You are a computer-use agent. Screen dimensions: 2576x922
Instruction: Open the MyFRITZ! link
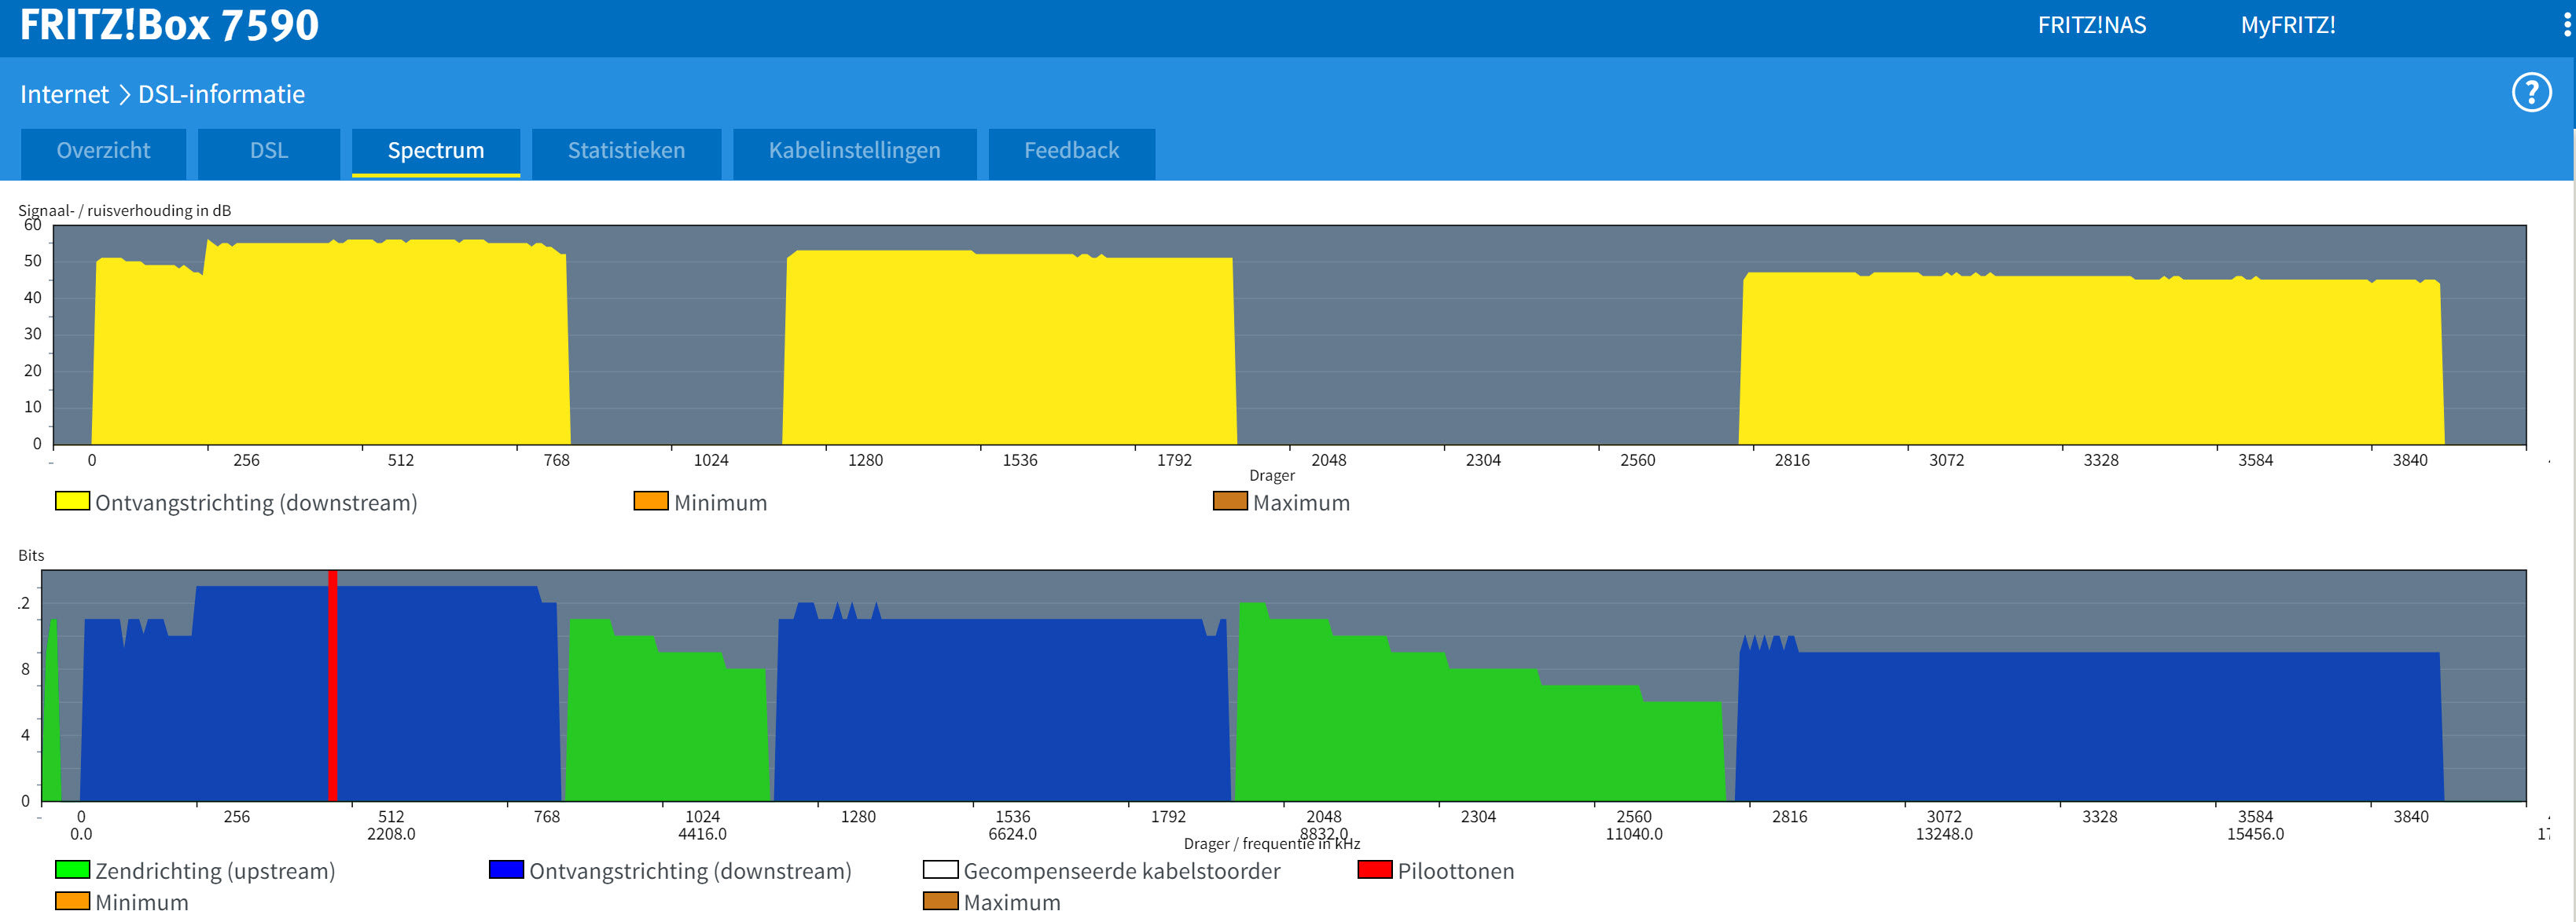(x=2287, y=25)
